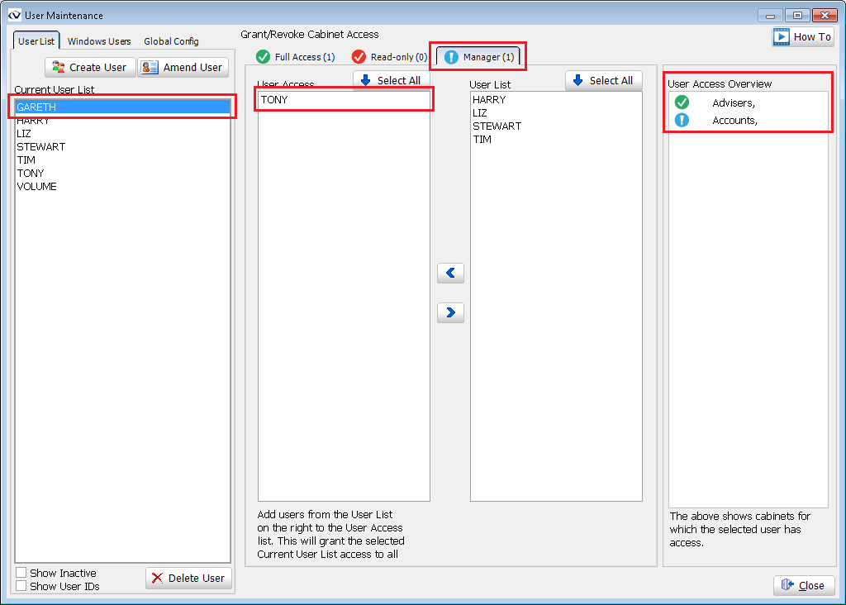This screenshot has width=846, height=605.
Task: Switch to the User List tab
Action: click(x=36, y=41)
